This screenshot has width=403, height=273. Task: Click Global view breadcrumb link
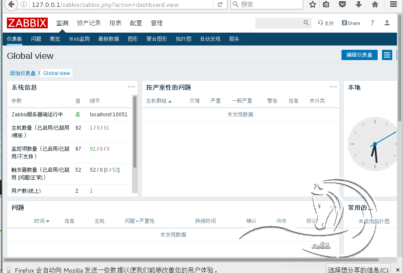56,73
